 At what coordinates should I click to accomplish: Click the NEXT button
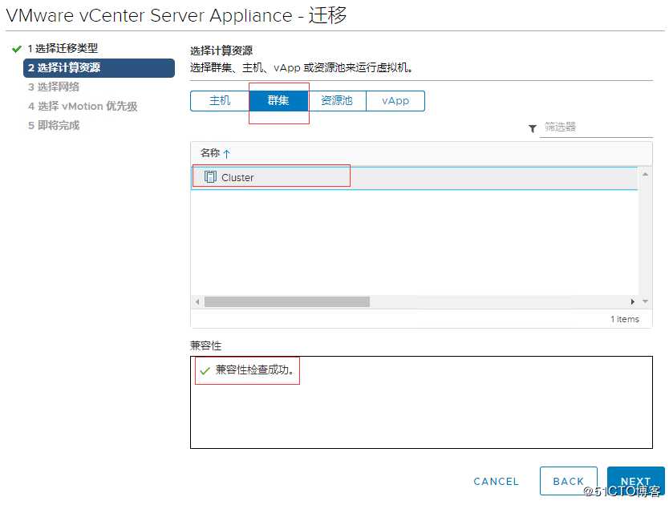(x=636, y=481)
